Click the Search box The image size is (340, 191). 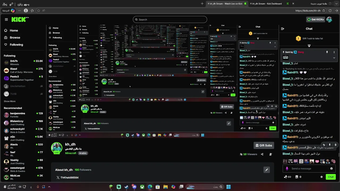170,19
